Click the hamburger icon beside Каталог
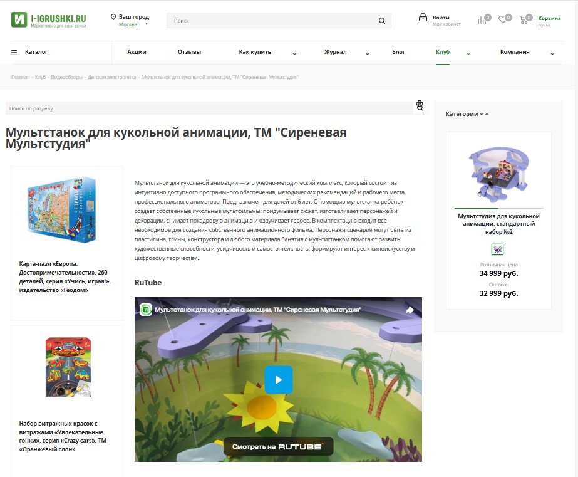The image size is (578, 477). [14, 53]
